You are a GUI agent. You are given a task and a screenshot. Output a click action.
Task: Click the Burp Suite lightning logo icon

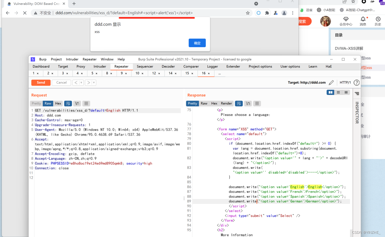coord(33,59)
